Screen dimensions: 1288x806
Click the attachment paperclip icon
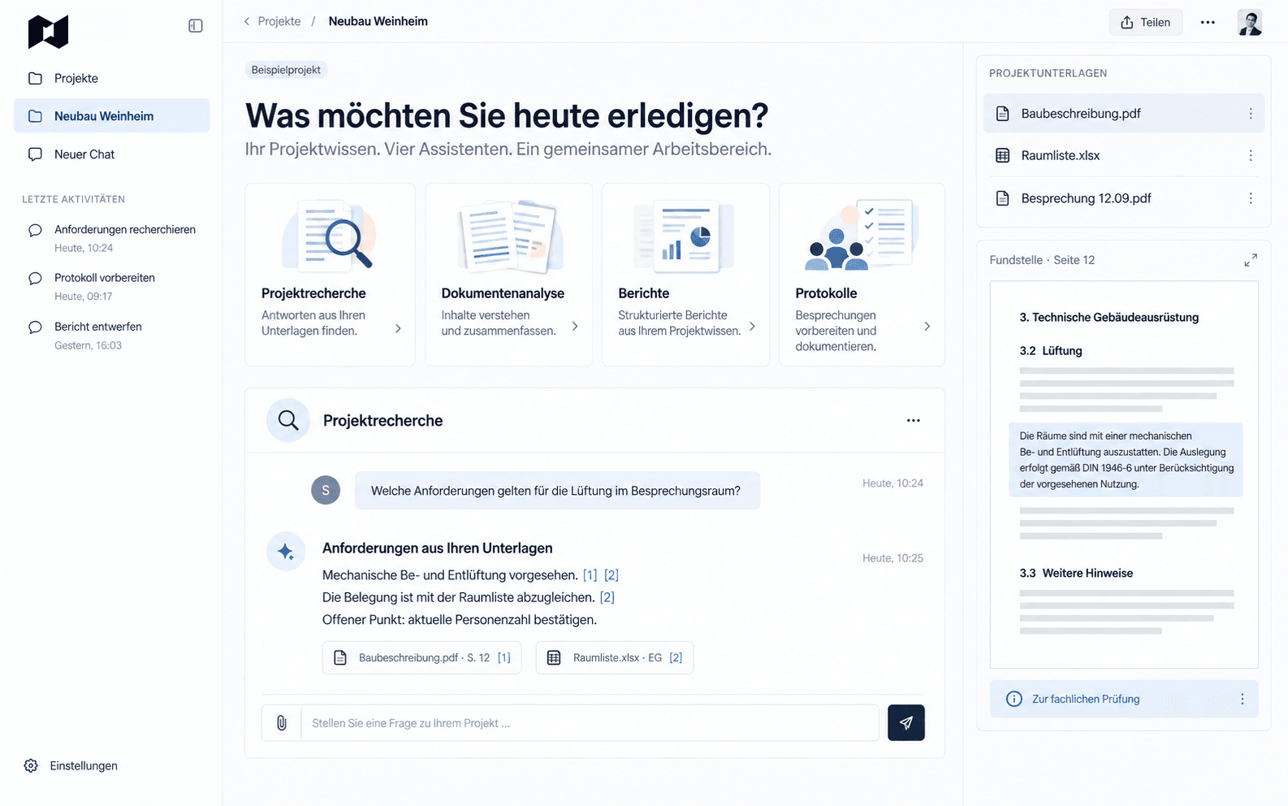point(281,723)
